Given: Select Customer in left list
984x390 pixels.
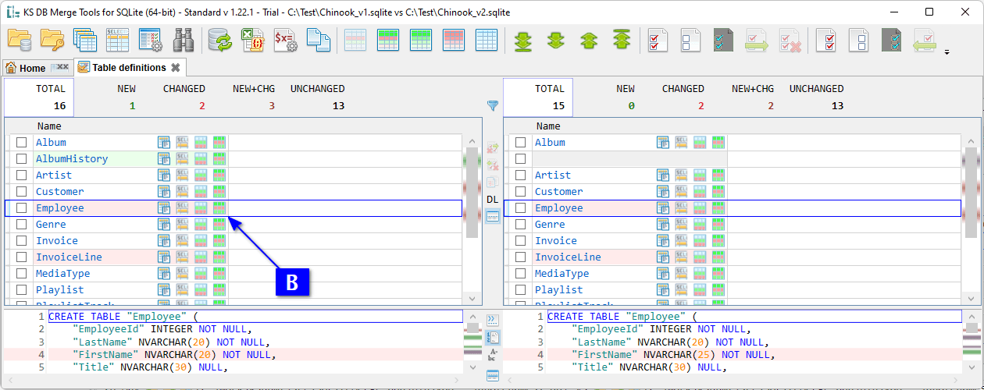Looking at the screenshot, I should (x=59, y=192).
